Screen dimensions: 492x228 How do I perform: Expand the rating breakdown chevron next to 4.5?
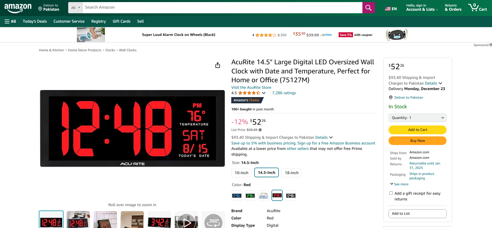tap(264, 93)
